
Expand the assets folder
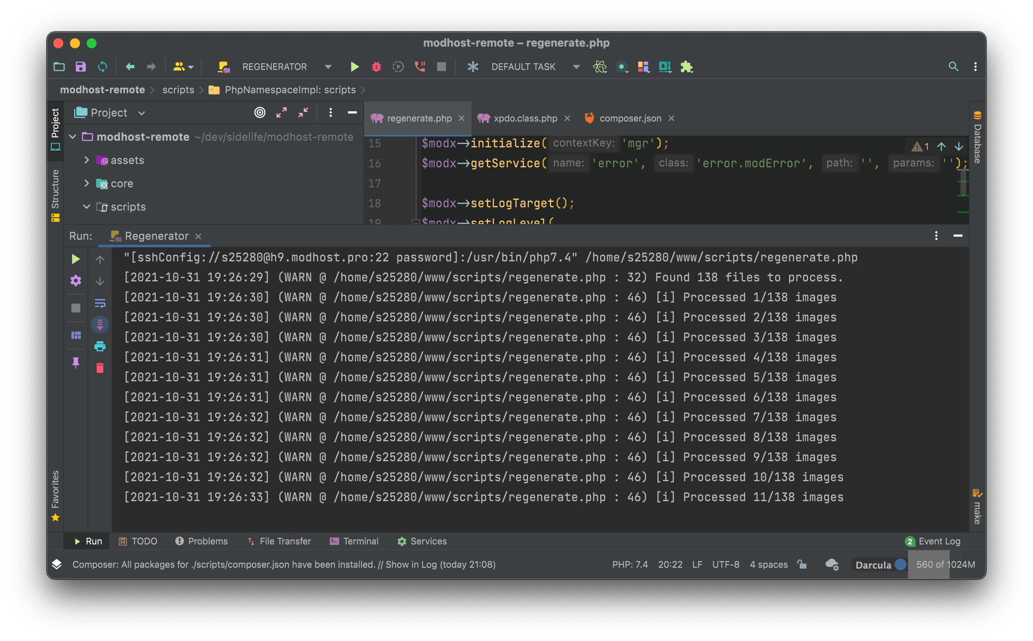point(86,160)
